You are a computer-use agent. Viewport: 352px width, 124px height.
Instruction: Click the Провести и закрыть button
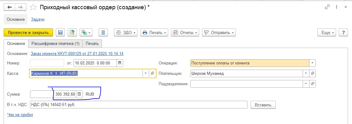point(28,32)
